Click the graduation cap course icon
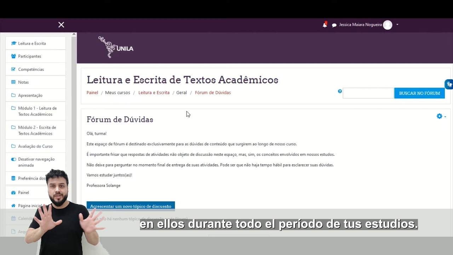Screen dimensions: 453x255 point(13,44)
